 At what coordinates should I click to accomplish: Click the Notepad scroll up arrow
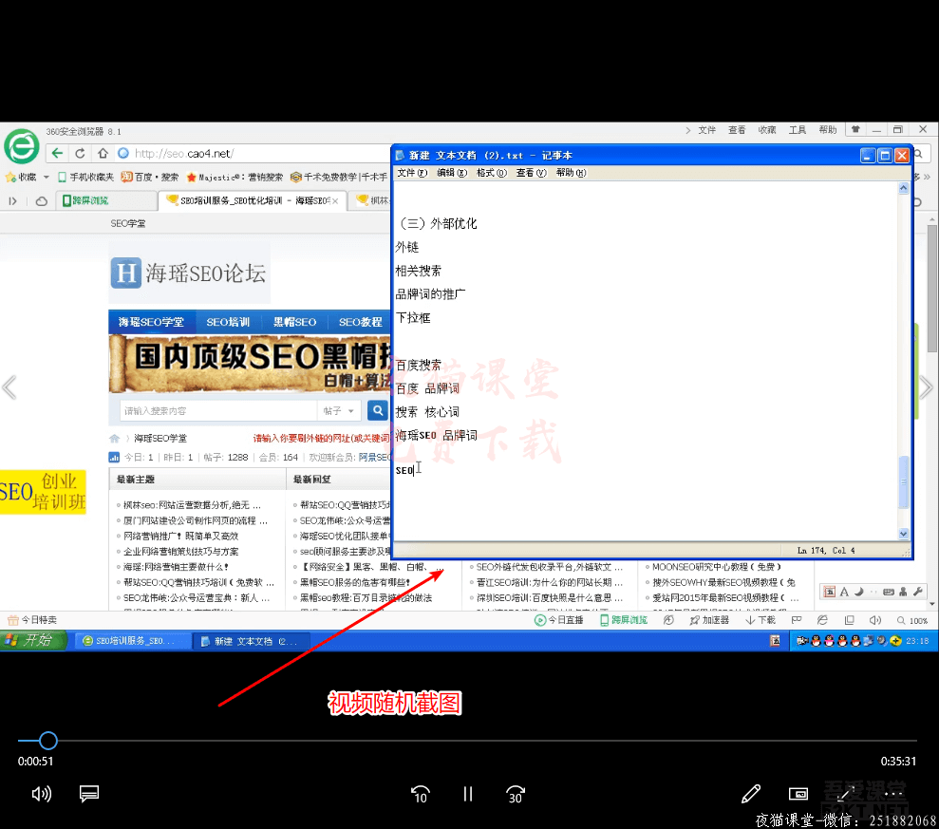pos(904,188)
